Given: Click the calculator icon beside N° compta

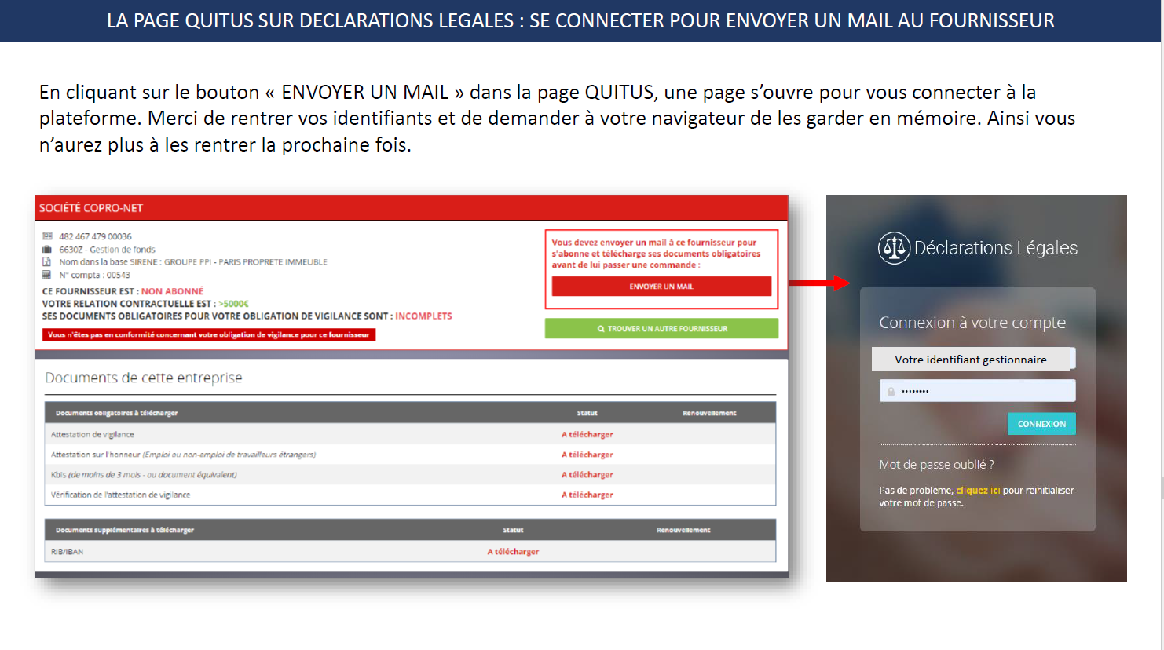Looking at the screenshot, I should (x=47, y=275).
